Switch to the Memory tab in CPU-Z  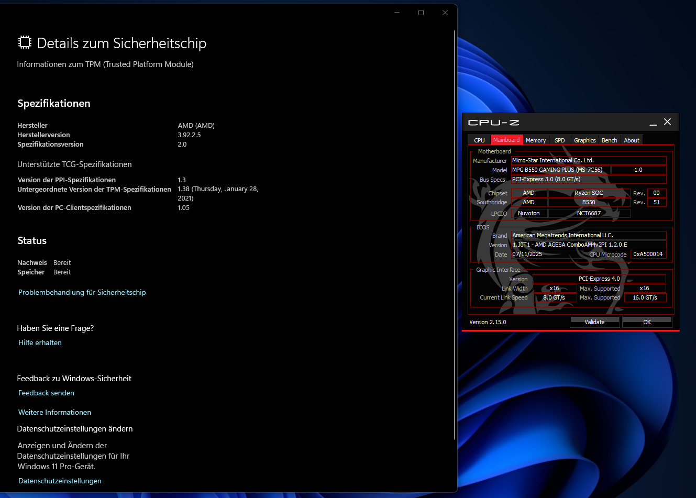click(x=536, y=140)
